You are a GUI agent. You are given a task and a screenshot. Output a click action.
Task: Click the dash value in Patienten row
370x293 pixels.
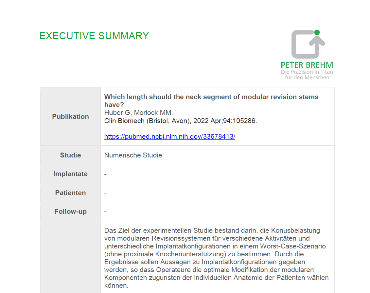tap(105, 193)
